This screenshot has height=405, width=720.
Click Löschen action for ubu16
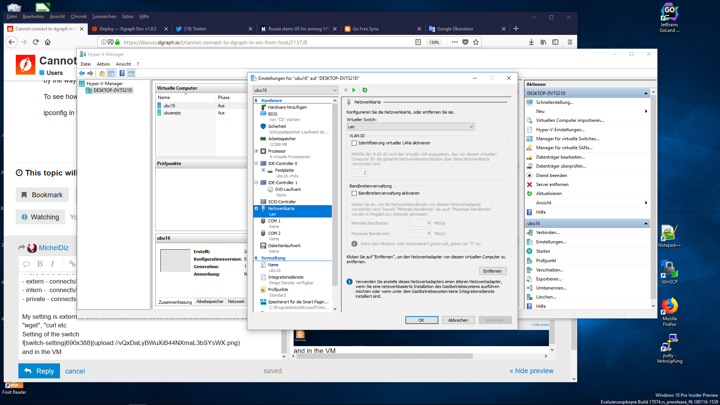[546, 297]
